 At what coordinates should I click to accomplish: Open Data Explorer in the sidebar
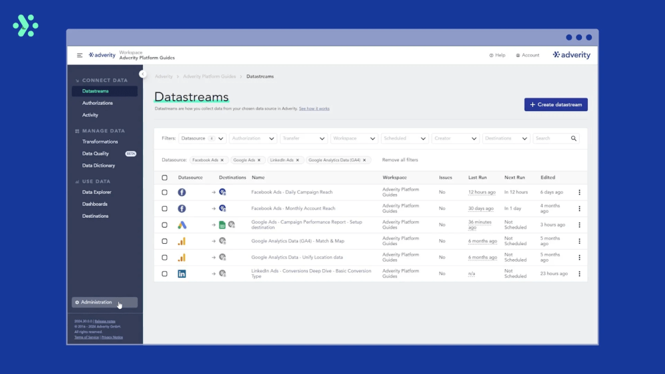tap(96, 192)
